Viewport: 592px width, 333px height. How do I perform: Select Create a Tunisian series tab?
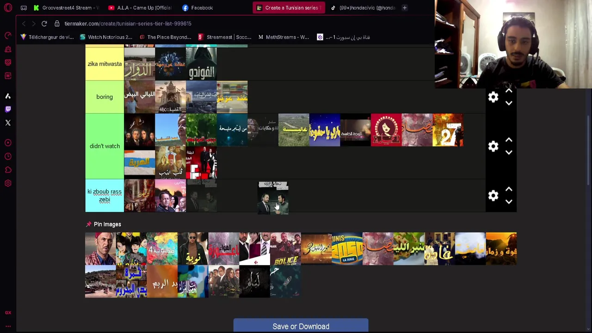(x=289, y=8)
